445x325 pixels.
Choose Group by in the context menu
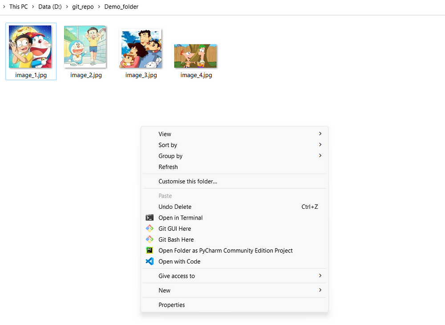235,156
